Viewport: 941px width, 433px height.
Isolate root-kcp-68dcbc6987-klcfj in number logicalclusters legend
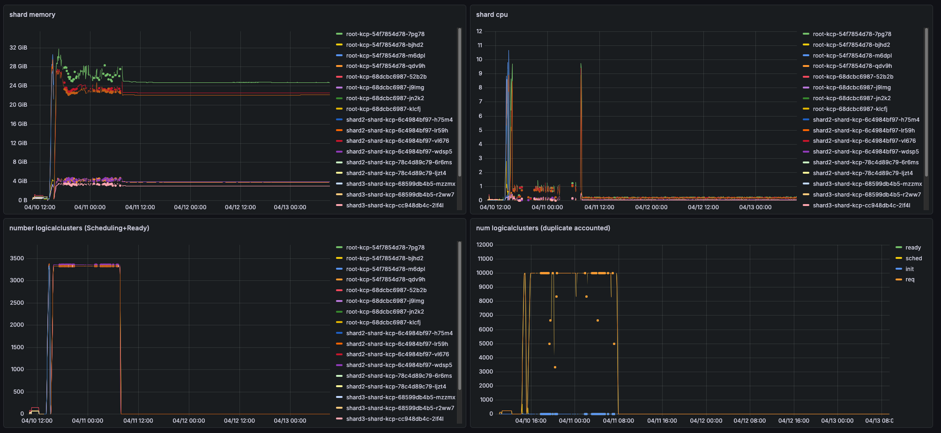coord(383,323)
